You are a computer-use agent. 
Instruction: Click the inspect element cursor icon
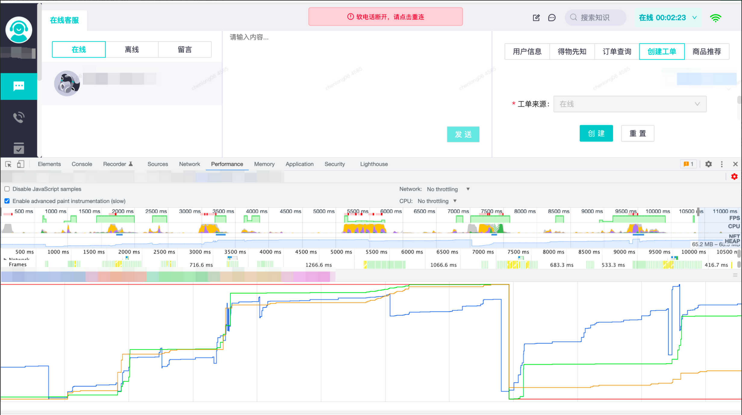tap(8, 164)
